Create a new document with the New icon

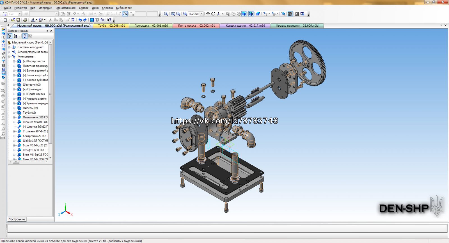pos(5,20)
